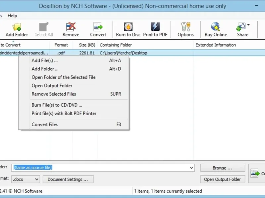The image size is (265, 198).
Task: Open the .docx output format dropdown
Action: click(x=26, y=179)
